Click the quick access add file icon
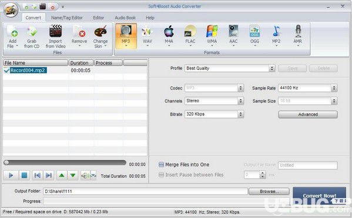 26,7
